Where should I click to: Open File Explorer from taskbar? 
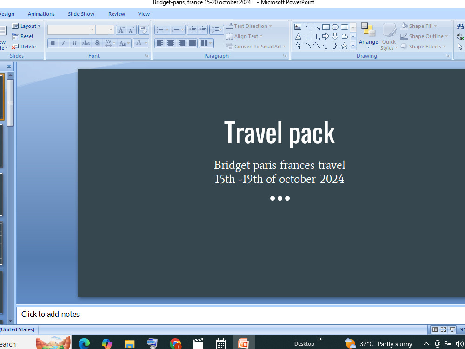click(130, 343)
